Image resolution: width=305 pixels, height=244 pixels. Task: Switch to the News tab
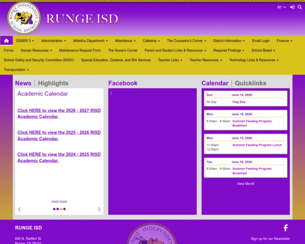(x=23, y=83)
